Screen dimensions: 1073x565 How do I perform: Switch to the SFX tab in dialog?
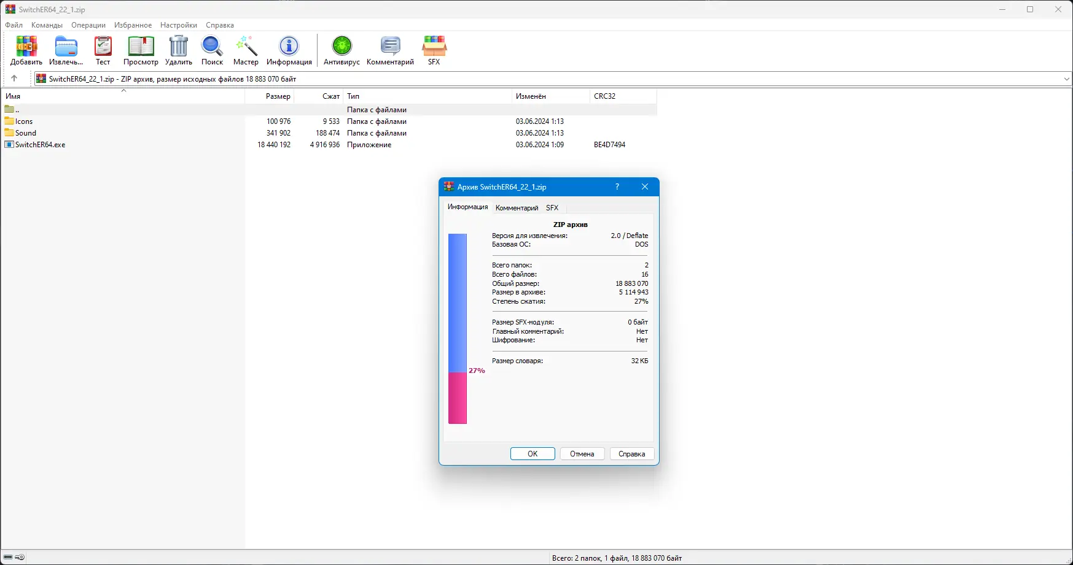[552, 207]
